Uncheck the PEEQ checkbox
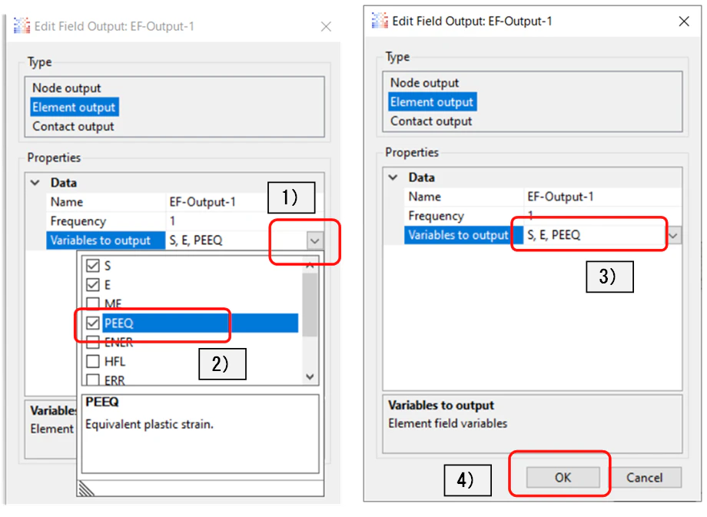 pos(93,323)
